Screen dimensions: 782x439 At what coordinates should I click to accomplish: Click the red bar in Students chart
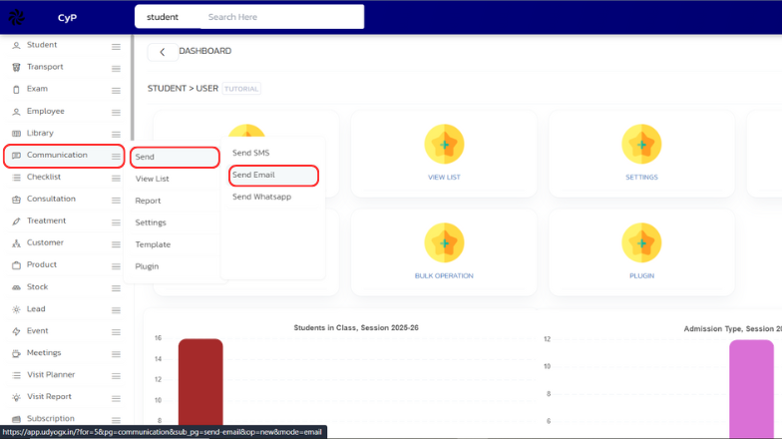200,389
